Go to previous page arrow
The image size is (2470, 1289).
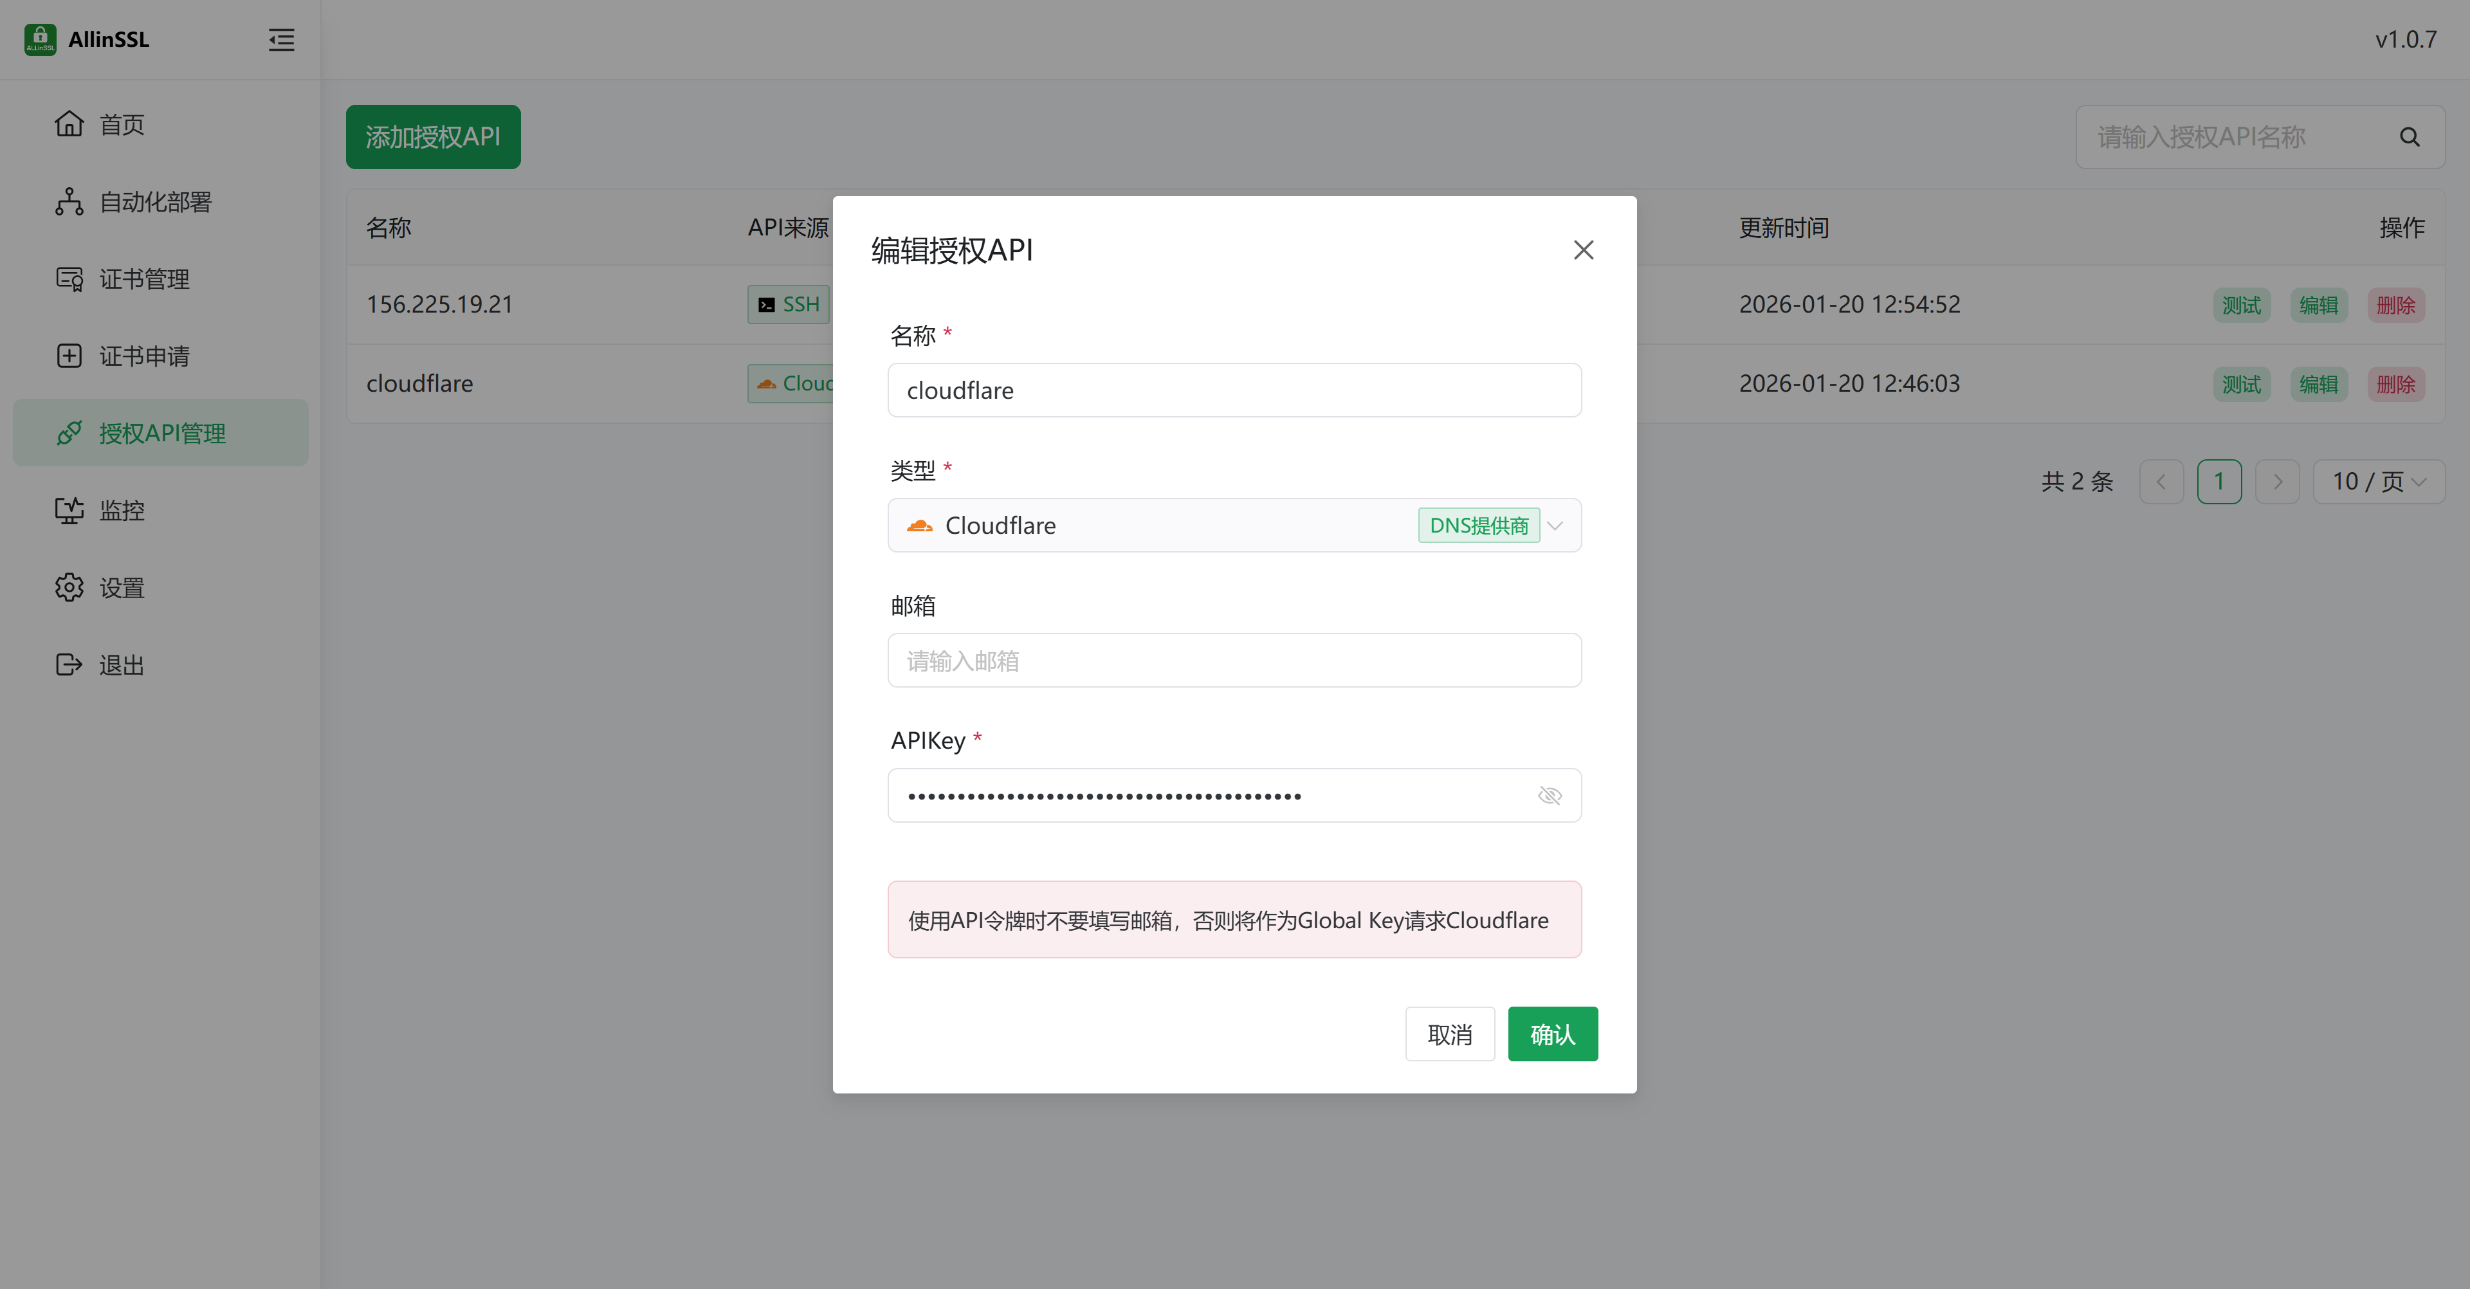(x=2161, y=482)
